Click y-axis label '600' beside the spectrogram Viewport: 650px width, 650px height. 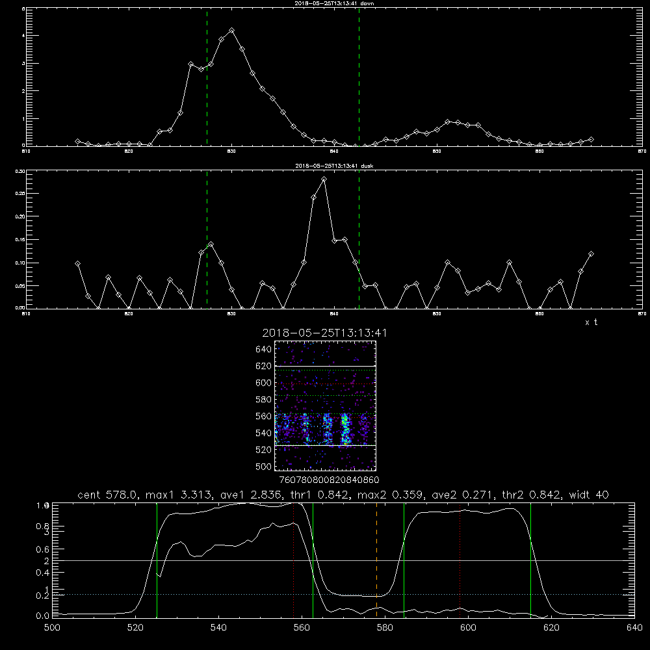pyautogui.click(x=264, y=383)
